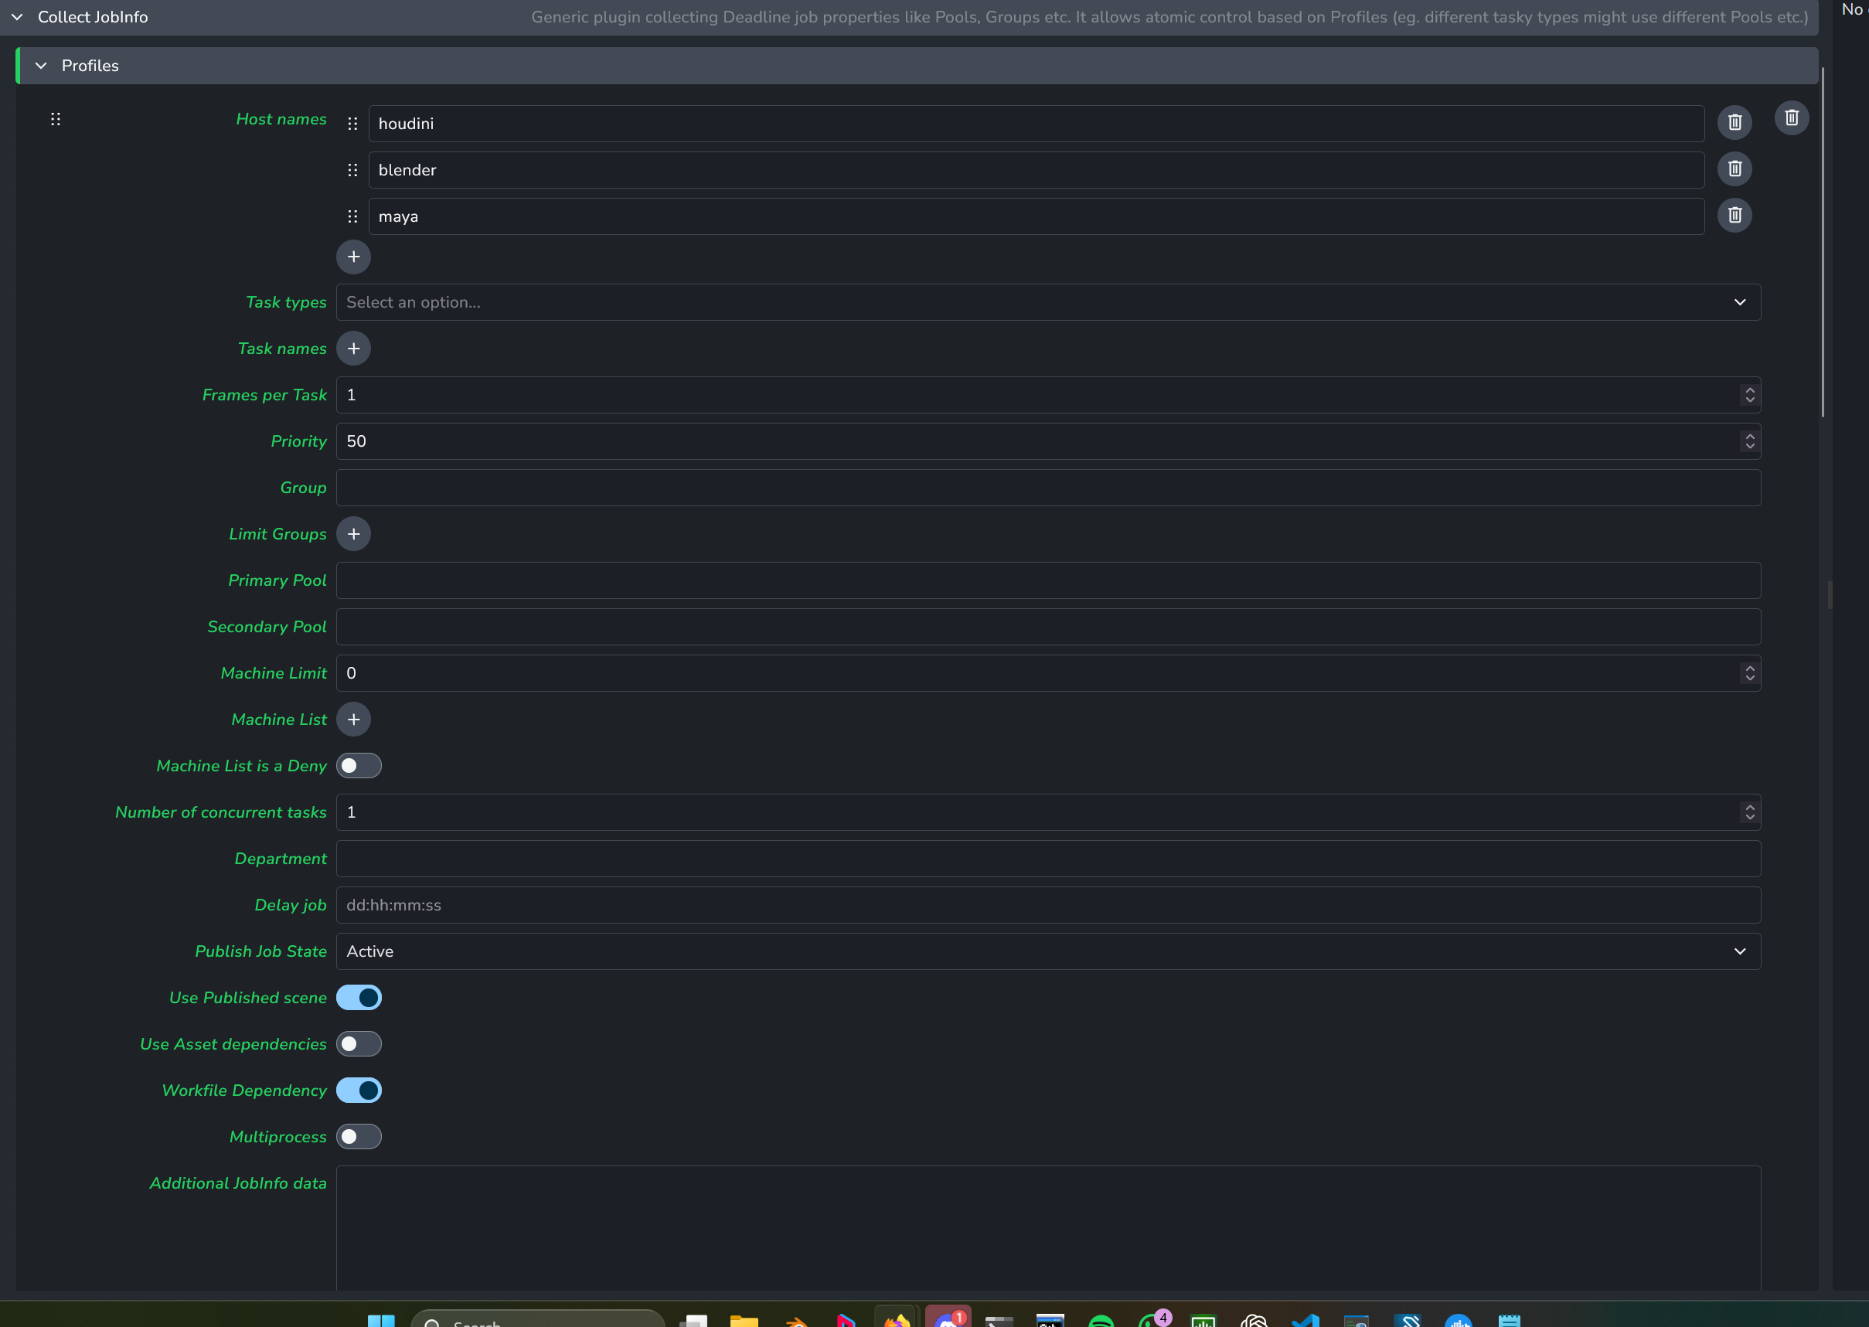Focus the Delay job field
The width and height of the screenshot is (1869, 1327).
click(1047, 905)
